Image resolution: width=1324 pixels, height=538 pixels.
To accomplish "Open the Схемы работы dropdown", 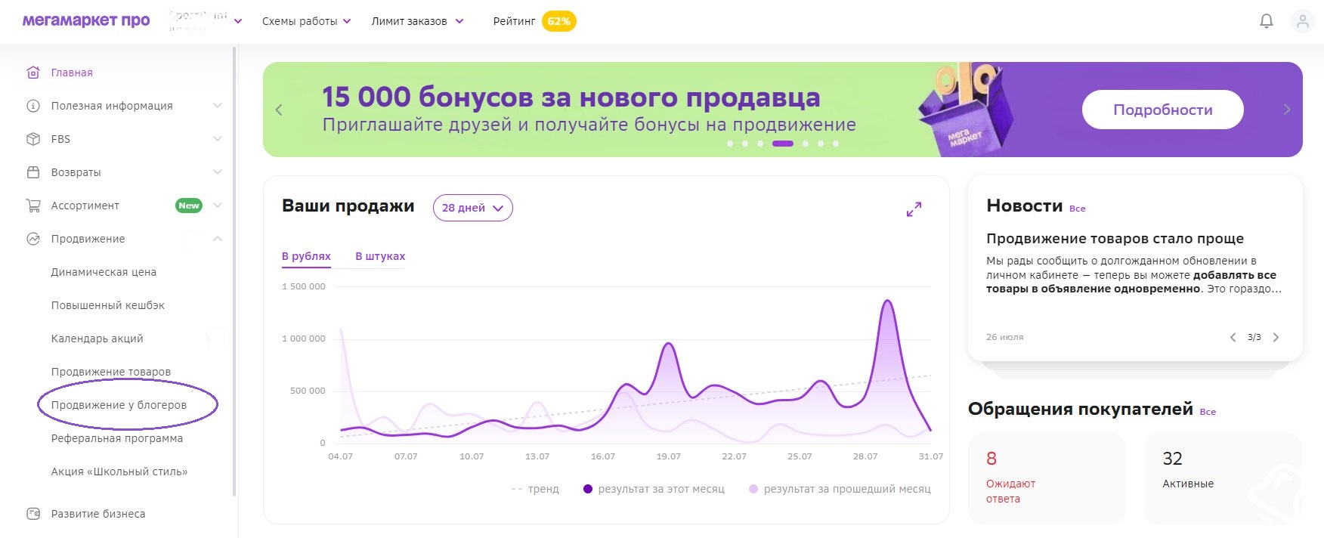I will [x=307, y=21].
